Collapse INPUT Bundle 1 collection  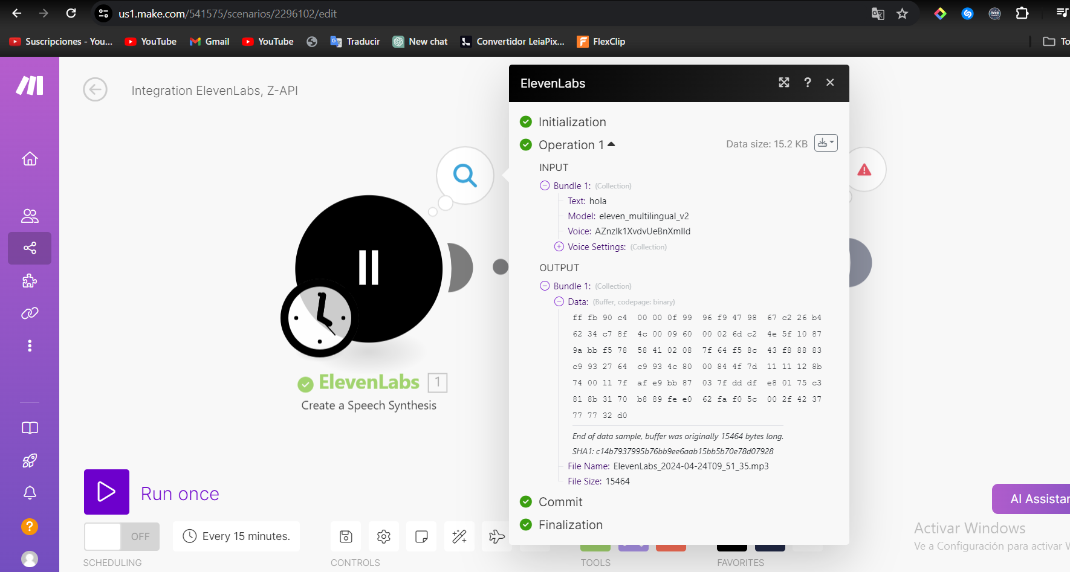coord(545,186)
